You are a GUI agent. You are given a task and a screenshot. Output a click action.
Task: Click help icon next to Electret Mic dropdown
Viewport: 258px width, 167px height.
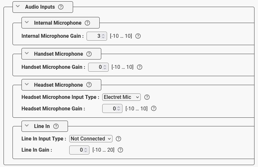coord(147,97)
